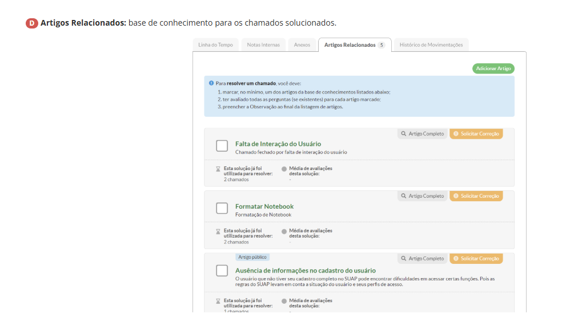Open the Falta de Interação do Usuário title link
Screen dimensions: 582x326
(x=278, y=144)
